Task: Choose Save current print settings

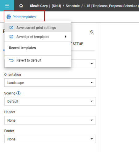Action: 38,28
